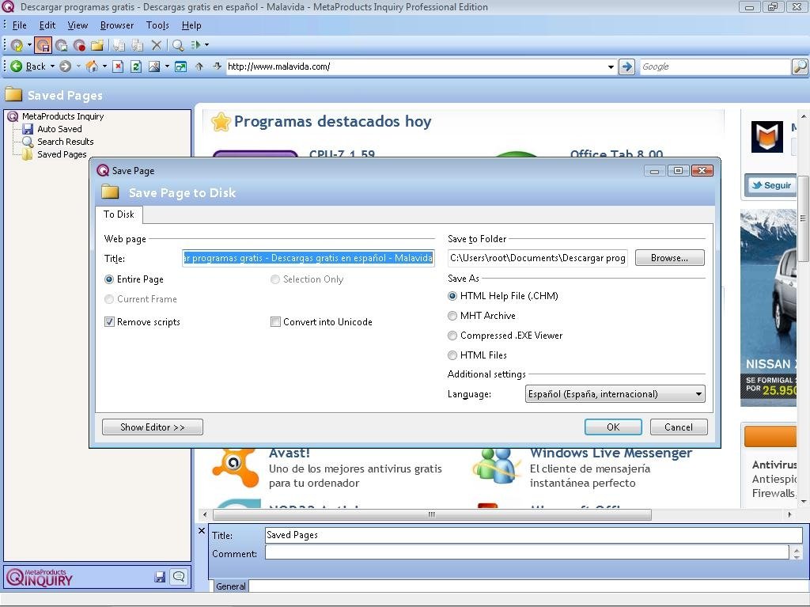Click the grey Forward navigation arrow
The height and width of the screenshot is (607, 810).
[65, 66]
